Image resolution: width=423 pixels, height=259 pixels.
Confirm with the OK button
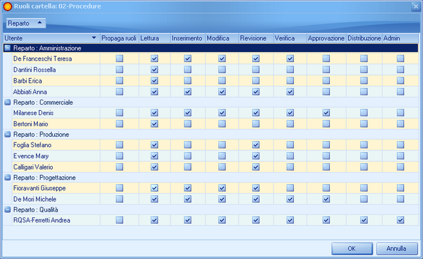point(352,249)
